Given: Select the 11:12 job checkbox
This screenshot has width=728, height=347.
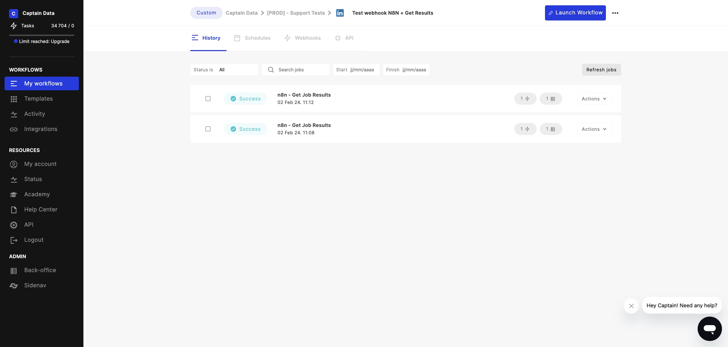Looking at the screenshot, I should point(208,99).
